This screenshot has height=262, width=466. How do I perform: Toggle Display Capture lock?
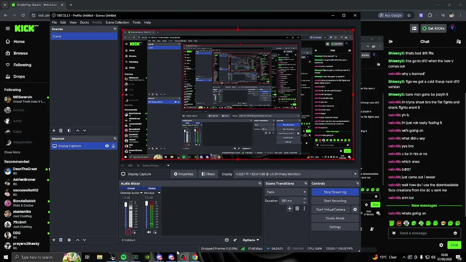[113, 146]
